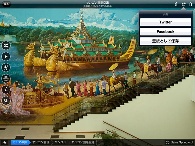Open the Elaine Springford copyright credit

(x=179, y=142)
